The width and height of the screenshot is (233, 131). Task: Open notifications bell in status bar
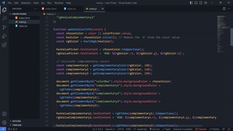click(x=229, y=129)
